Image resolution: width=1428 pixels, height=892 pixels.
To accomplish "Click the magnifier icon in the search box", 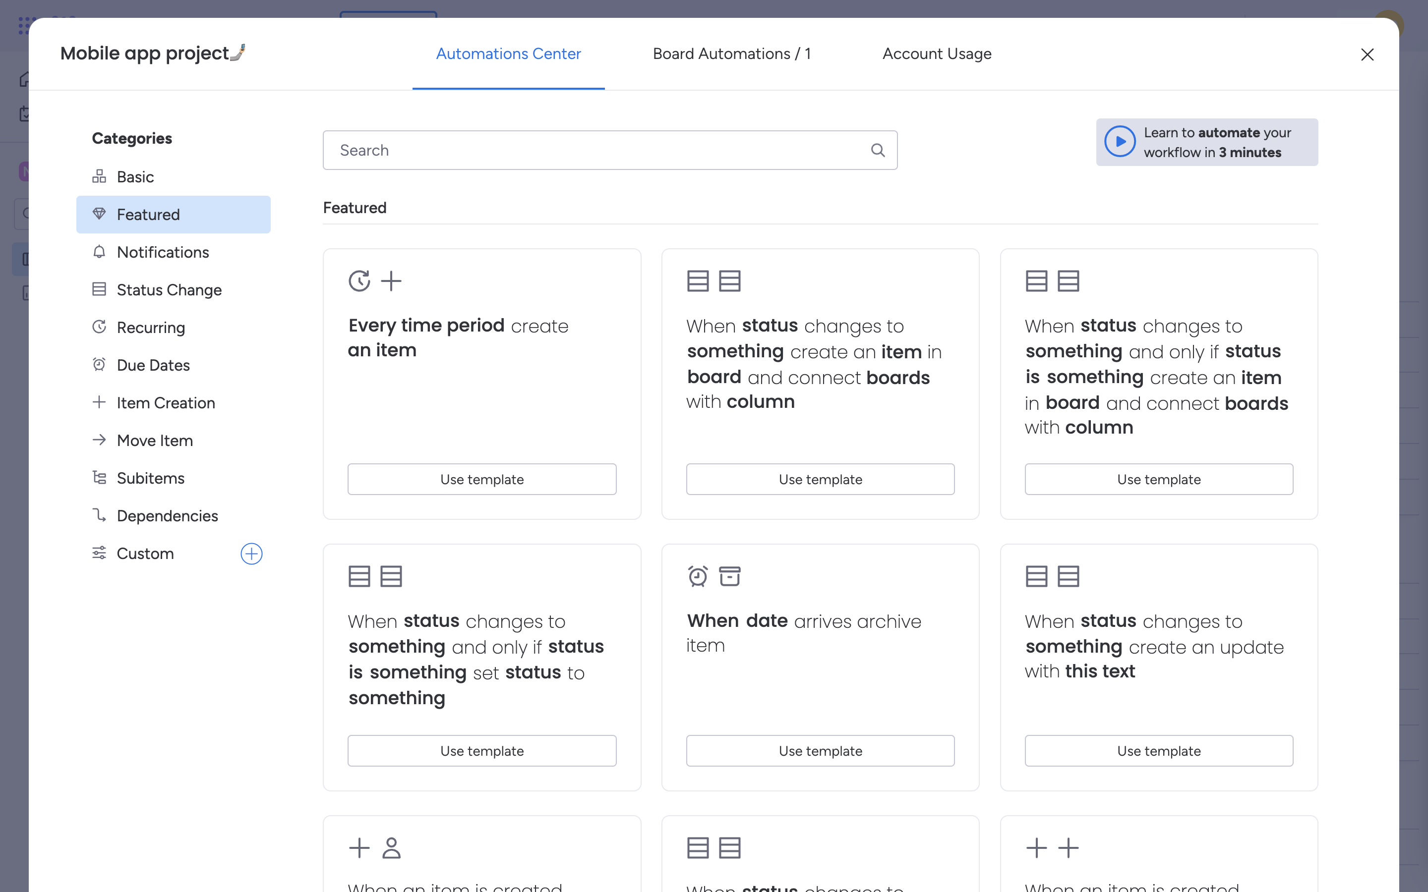I will click(878, 151).
